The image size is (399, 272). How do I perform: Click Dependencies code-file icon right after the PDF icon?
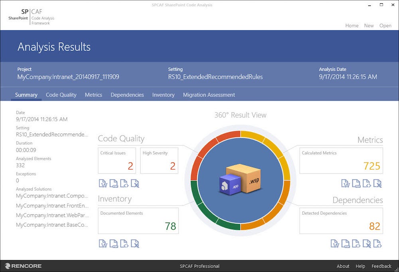point(356,243)
